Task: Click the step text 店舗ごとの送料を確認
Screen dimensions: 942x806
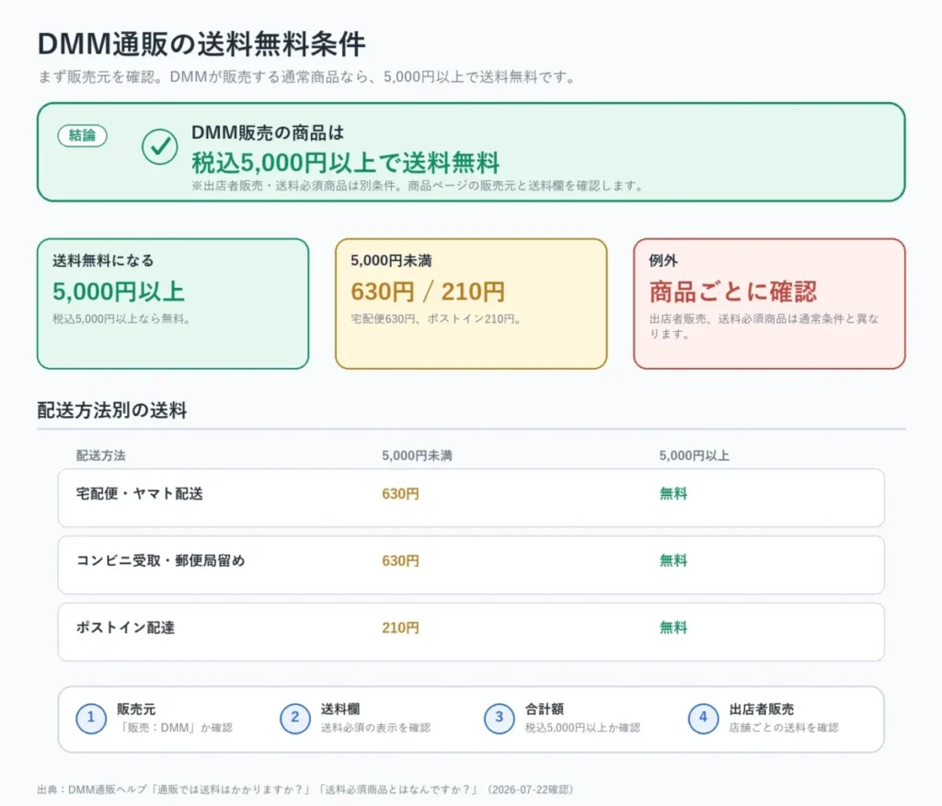Action: (x=784, y=728)
